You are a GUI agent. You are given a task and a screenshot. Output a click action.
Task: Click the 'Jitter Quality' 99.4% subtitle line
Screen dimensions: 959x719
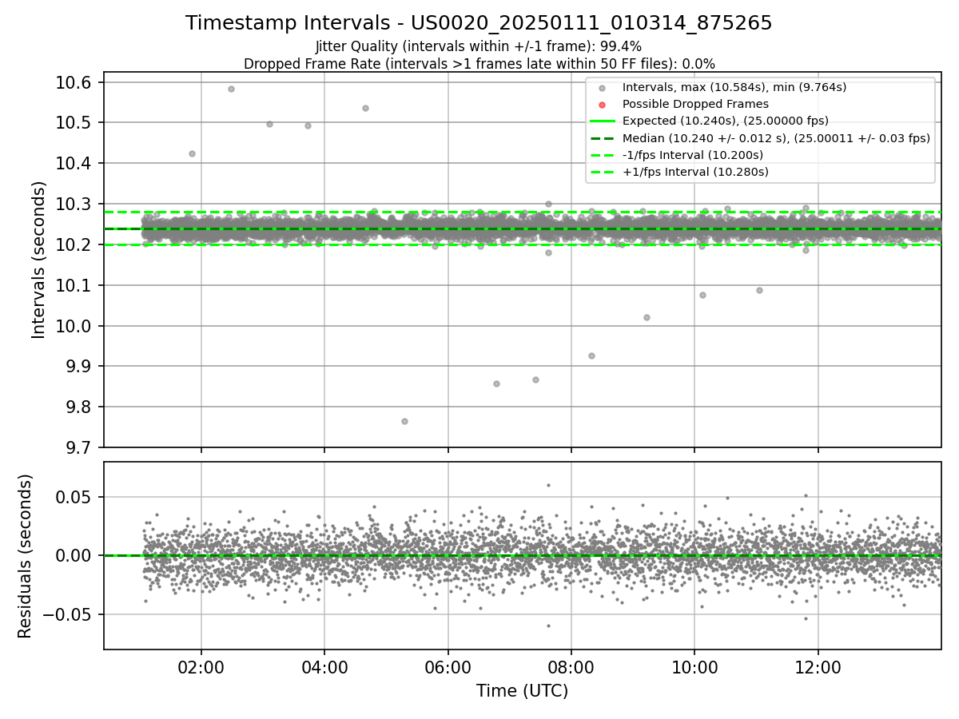coord(479,46)
